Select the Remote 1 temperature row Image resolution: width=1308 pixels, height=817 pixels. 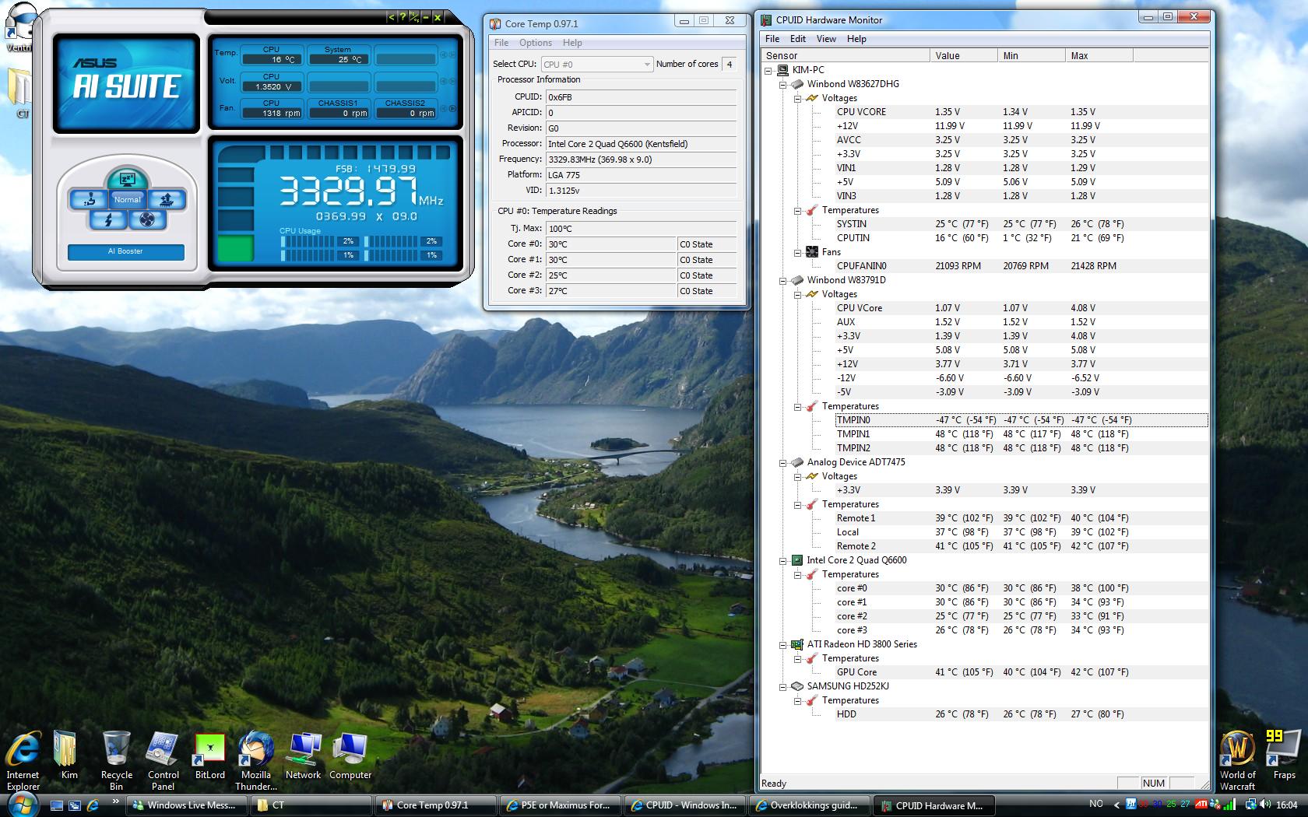tap(1021, 518)
